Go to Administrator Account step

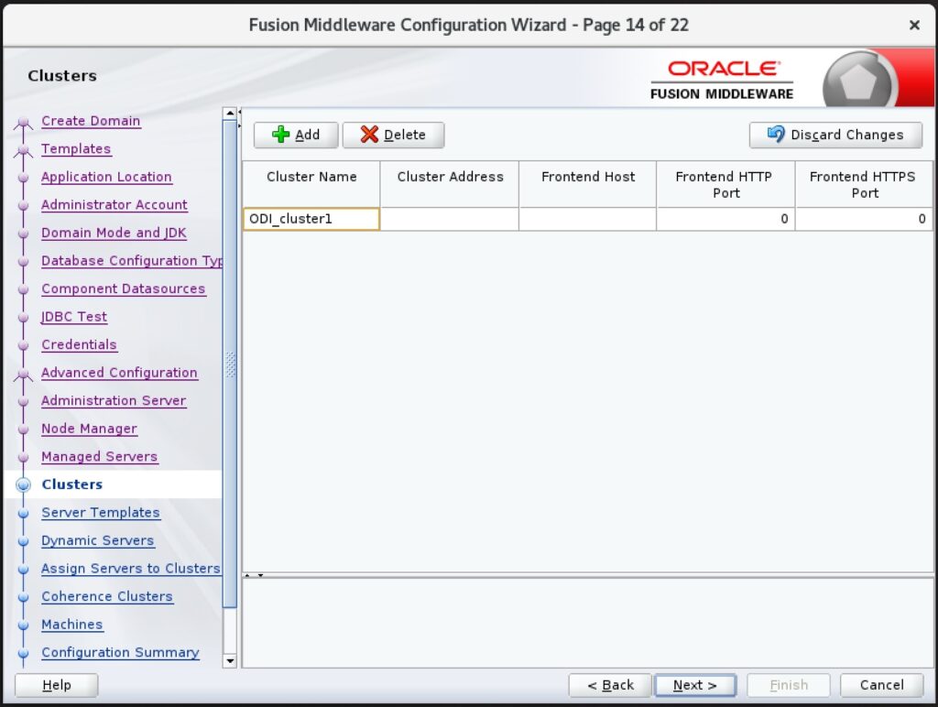(x=115, y=204)
